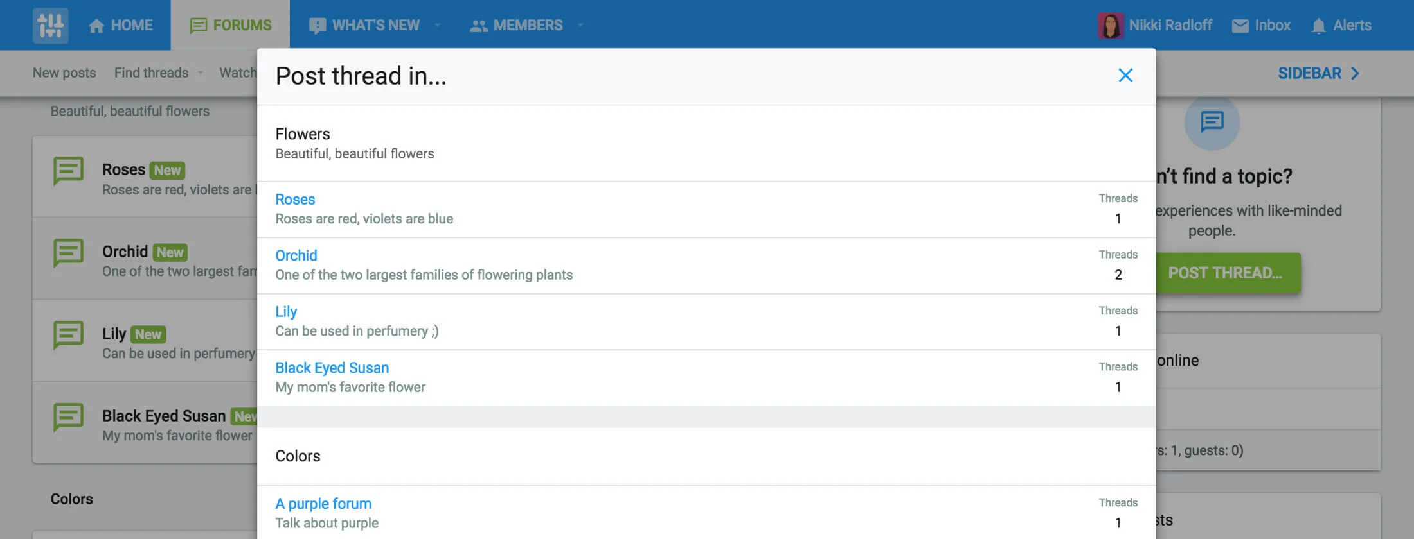This screenshot has width=1414, height=539.
Task: Click the Orchid forum chat icon
Action: click(x=68, y=253)
